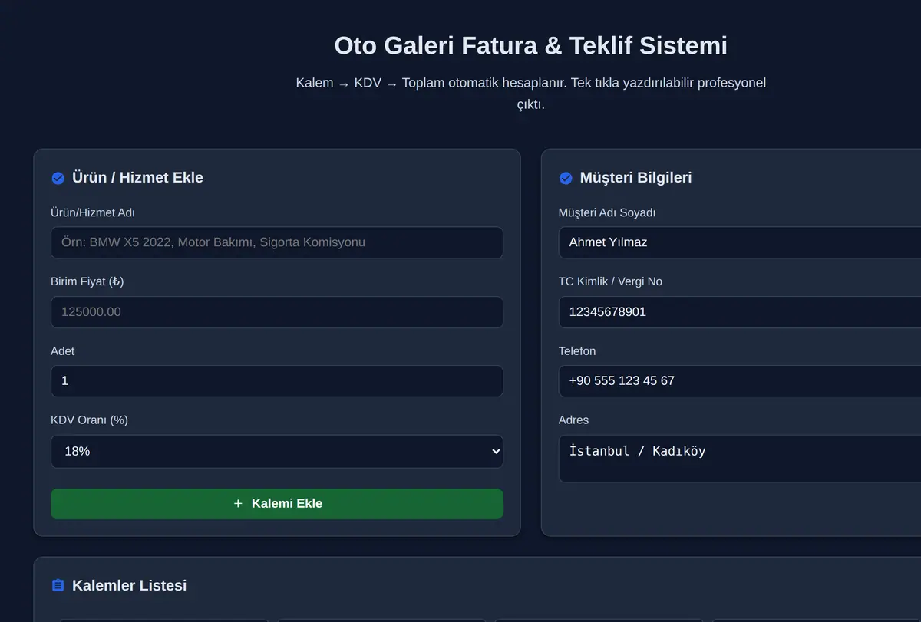Click the Ürün/Hizmet Adı label
The height and width of the screenshot is (622, 921).
point(93,212)
